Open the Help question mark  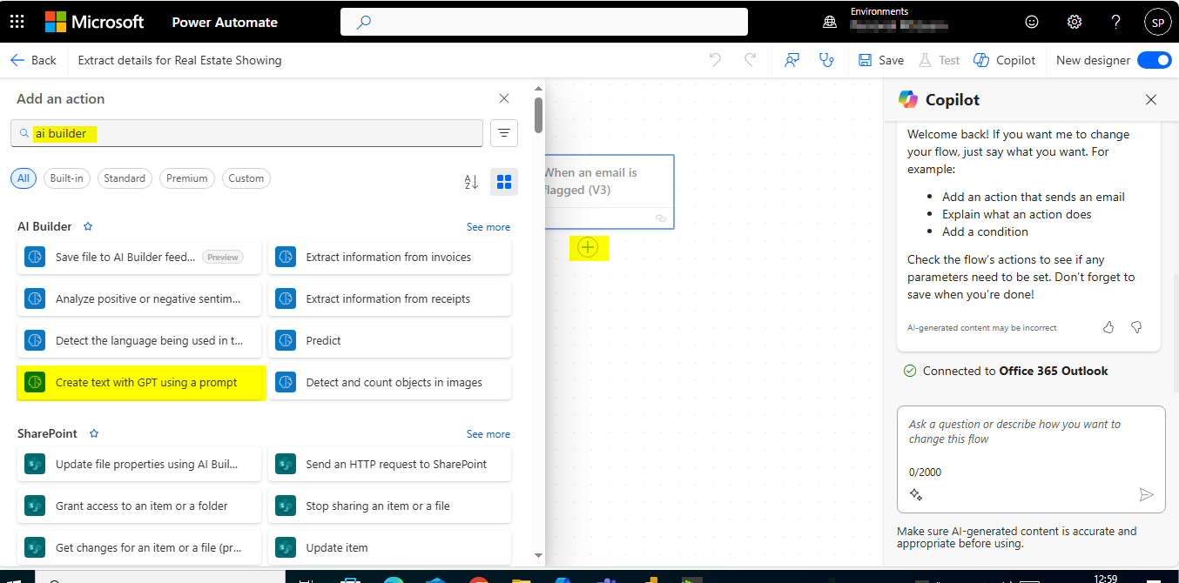click(x=1116, y=23)
